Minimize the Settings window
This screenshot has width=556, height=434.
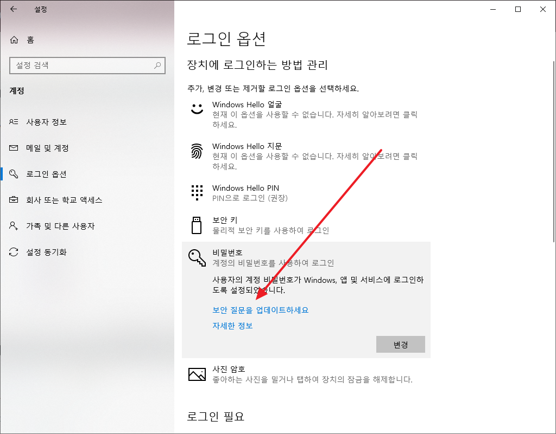point(493,10)
